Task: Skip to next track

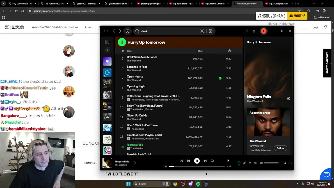Action: [x=205, y=161]
